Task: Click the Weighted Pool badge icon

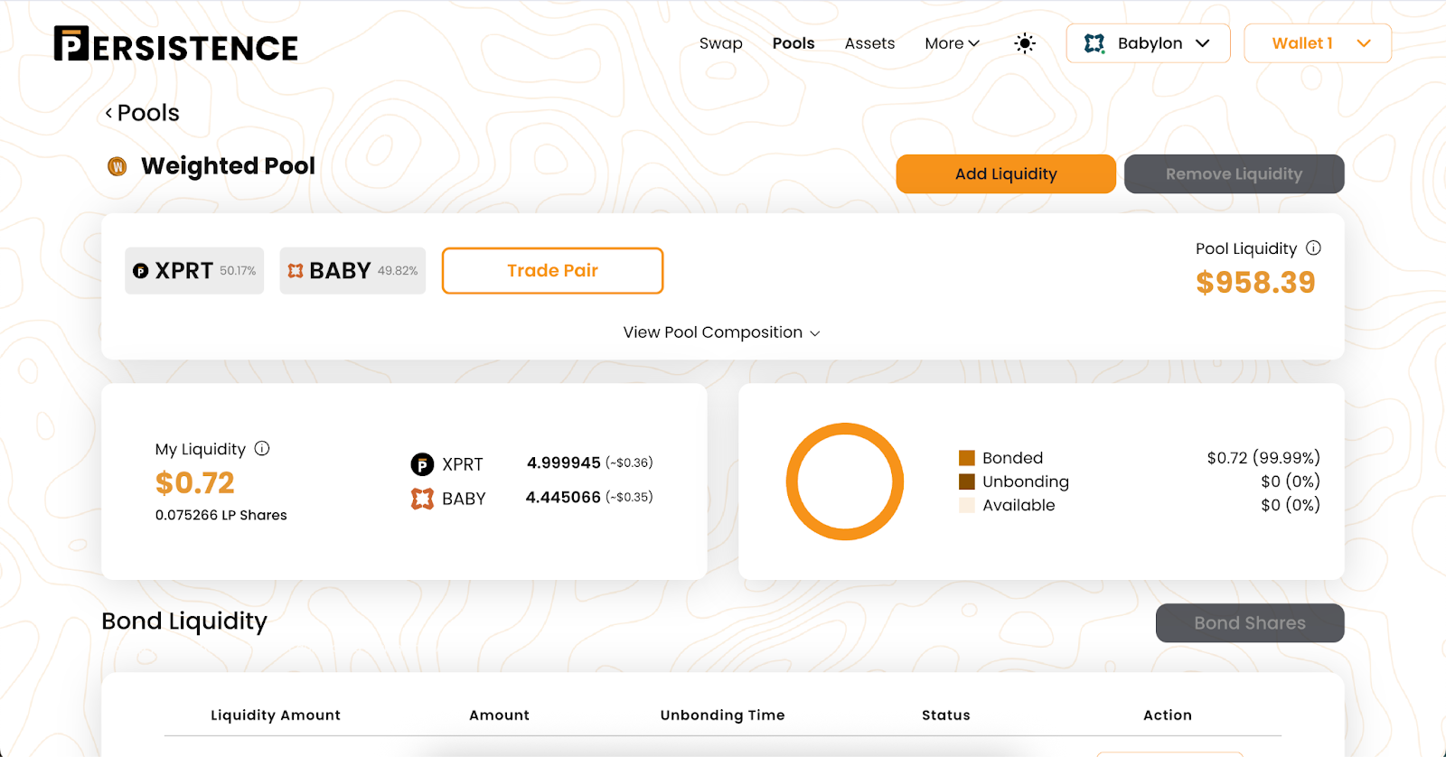Action: [x=117, y=166]
